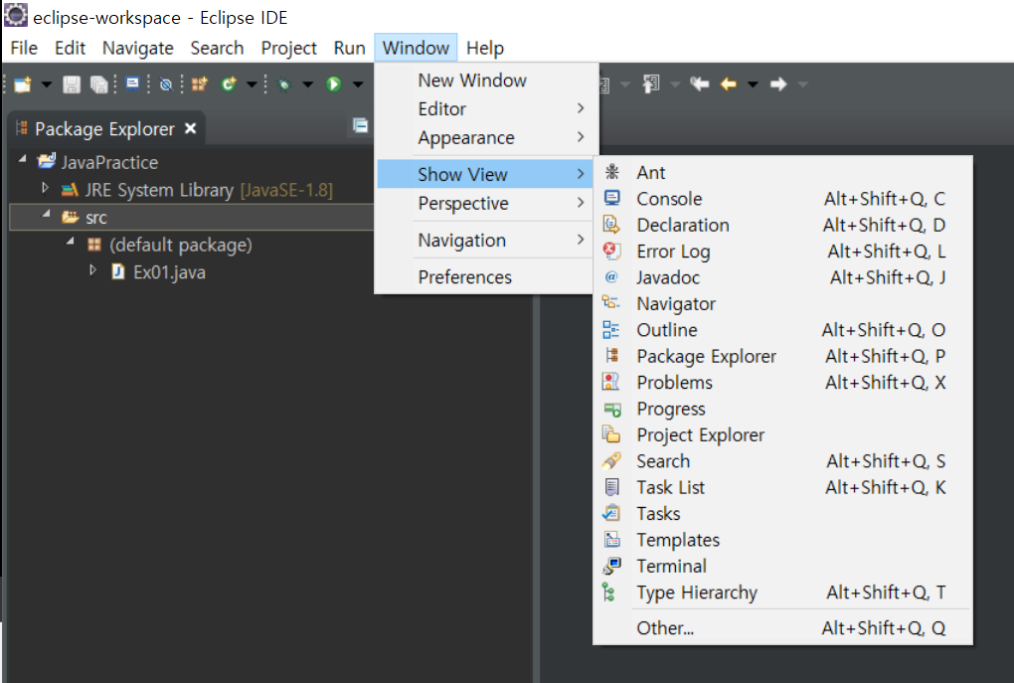Image resolution: width=1014 pixels, height=683 pixels.
Task: Click the Ant view icon in submenu
Action: click(x=611, y=172)
